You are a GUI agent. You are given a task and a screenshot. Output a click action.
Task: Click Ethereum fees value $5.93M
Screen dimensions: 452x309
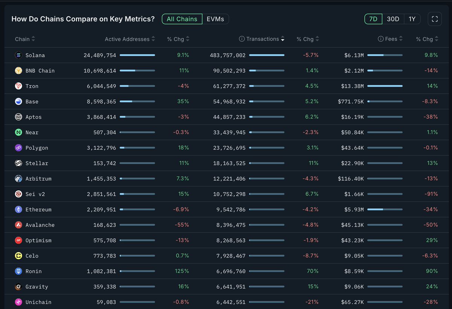coord(354,210)
